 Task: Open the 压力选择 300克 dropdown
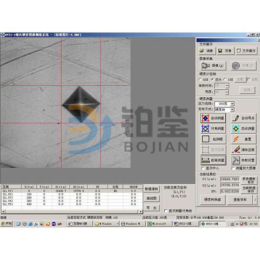[232, 104]
